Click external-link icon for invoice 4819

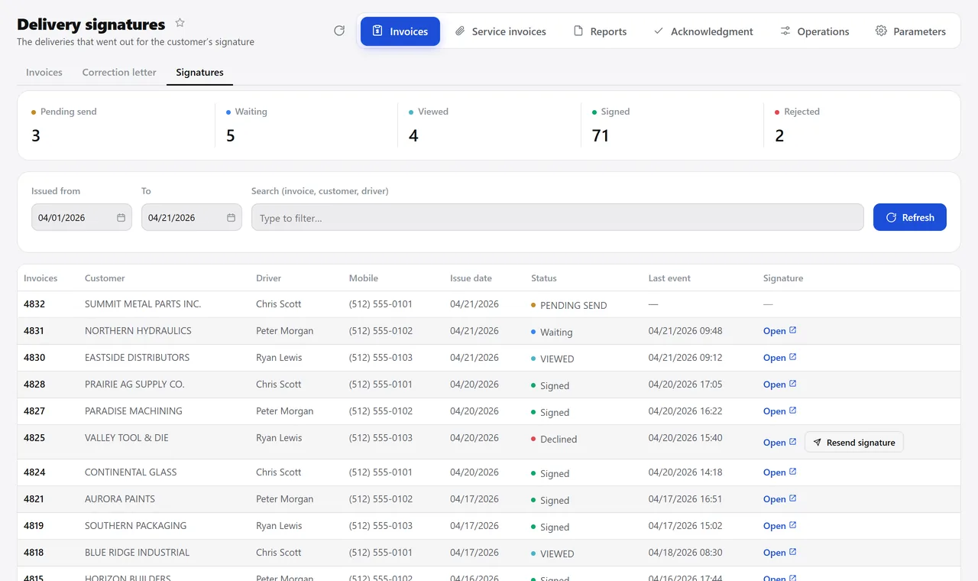(793, 525)
